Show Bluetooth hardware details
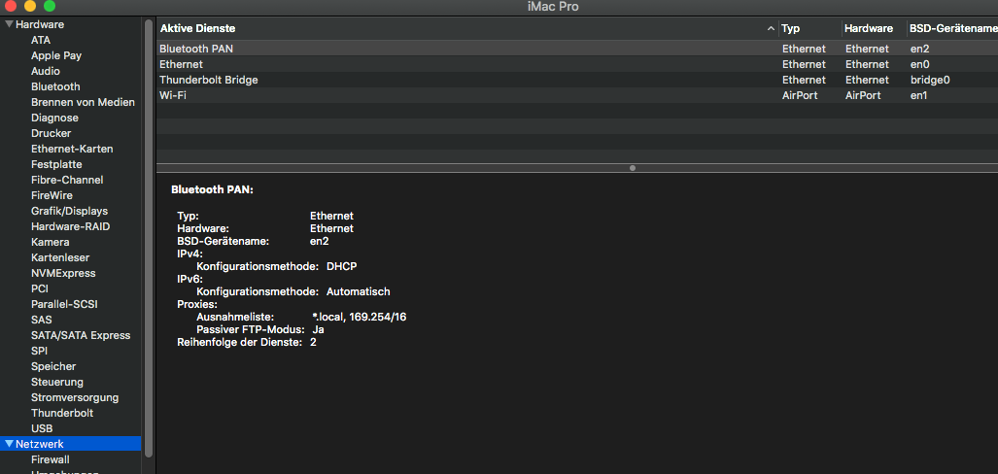 pyautogui.click(x=55, y=86)
